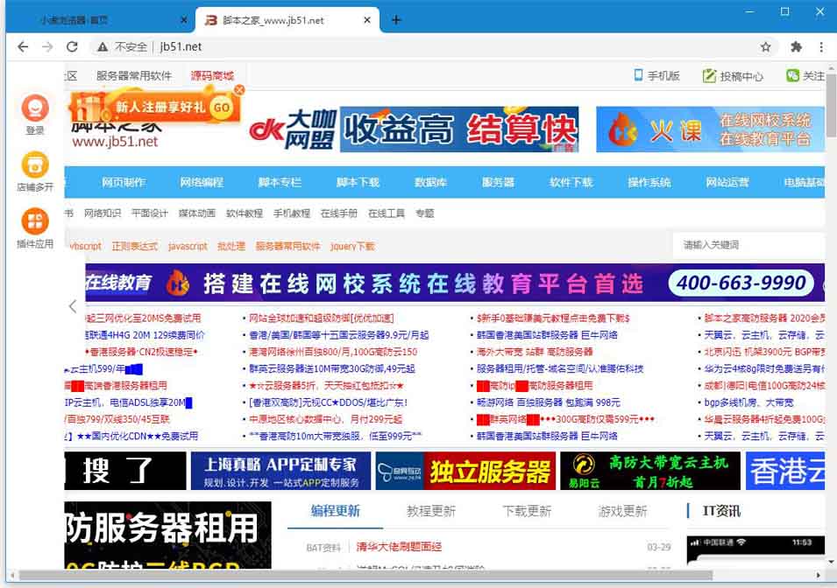Click the 火课 在线网校系统 banner

pyautogui.click(x=711, y=129)
